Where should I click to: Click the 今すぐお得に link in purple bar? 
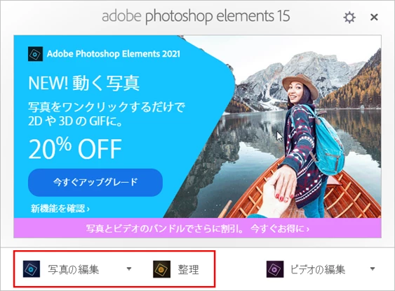click(x=280, y=228)
